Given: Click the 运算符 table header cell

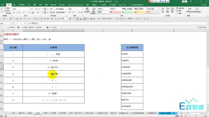Looking at the screenshot, I should [x=53, y=48].
